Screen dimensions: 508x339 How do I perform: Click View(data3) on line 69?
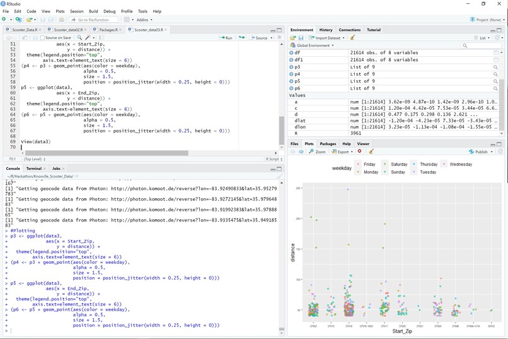(x=36, y=141)
